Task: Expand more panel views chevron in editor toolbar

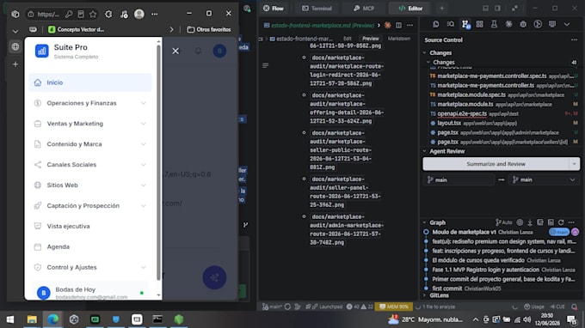Action: click(x=567, y=24)
